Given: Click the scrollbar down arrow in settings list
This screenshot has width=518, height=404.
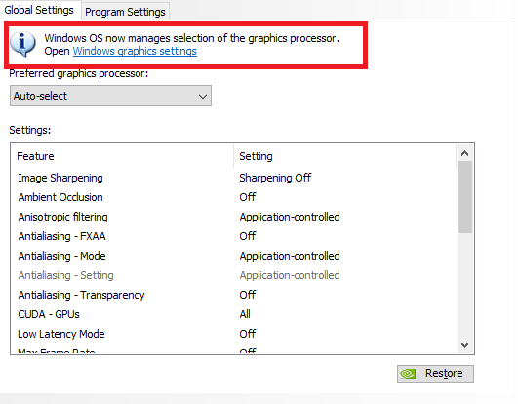Looking at the screenshot, I should [464, 345].
